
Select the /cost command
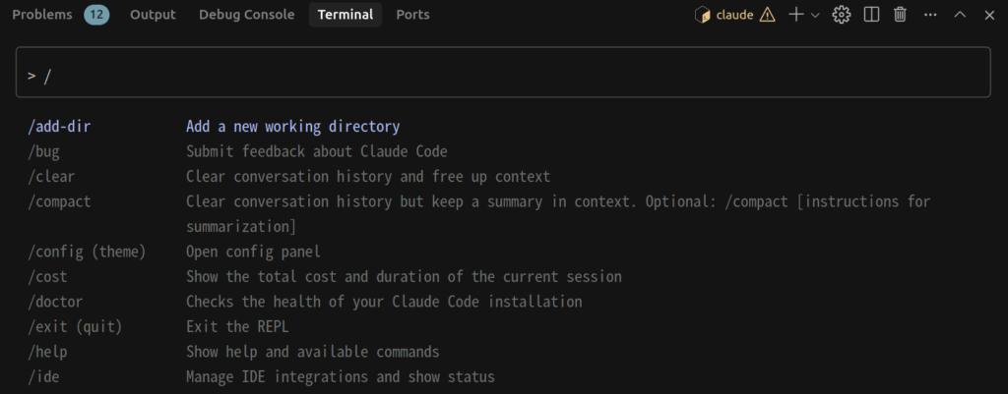[x=47, y=276]
